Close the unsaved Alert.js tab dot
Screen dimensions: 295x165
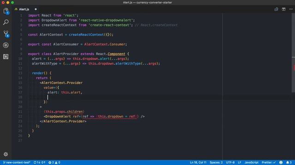coord(35,9)
